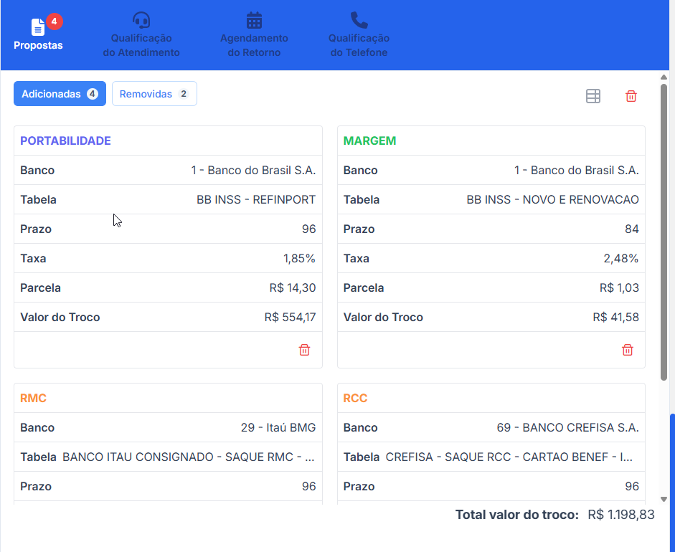Viewport: 675px width, 552px height.
Task: Click the red 4 notification badge on Propostas
Action: [55, 22]
